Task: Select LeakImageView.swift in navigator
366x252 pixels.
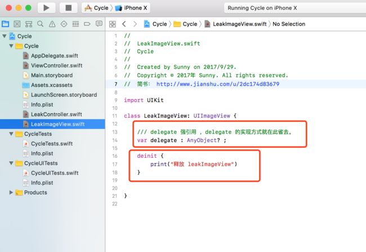Action: [52, 124]
